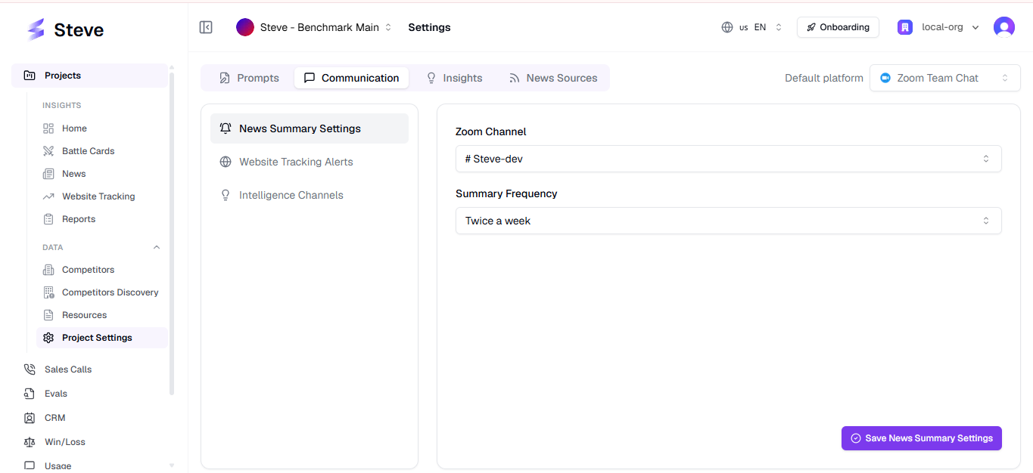The image size is (1033, 473).
Task: Open the user profile avatar
Action: 1004,27
